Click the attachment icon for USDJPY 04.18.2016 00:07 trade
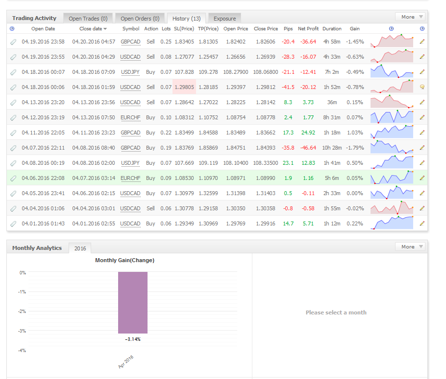Screen dimensions: 446x379 pyautogui.click(x=13, y=72)
